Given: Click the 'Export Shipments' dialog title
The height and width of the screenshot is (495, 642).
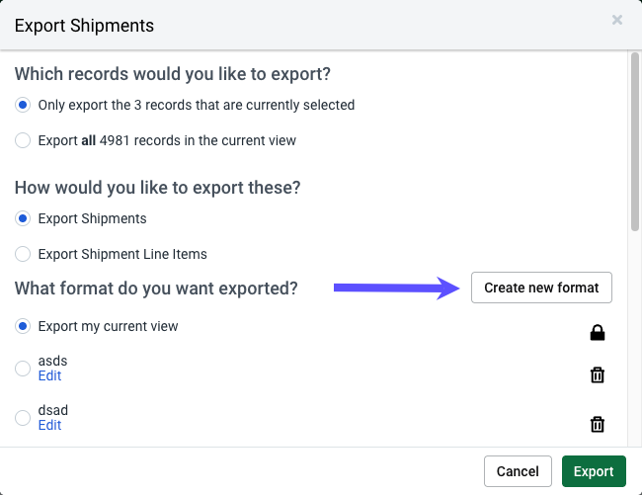Looking at the screenshot, I should (x=84, y=26).
